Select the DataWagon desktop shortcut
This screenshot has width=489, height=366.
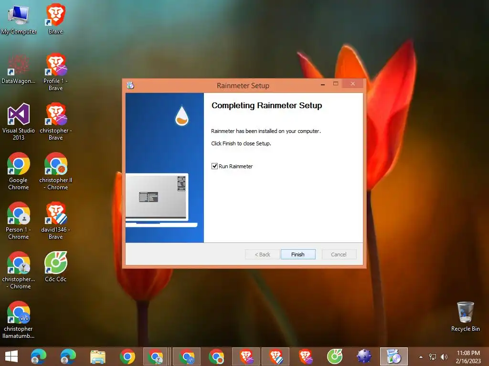(x=19, y=69)
